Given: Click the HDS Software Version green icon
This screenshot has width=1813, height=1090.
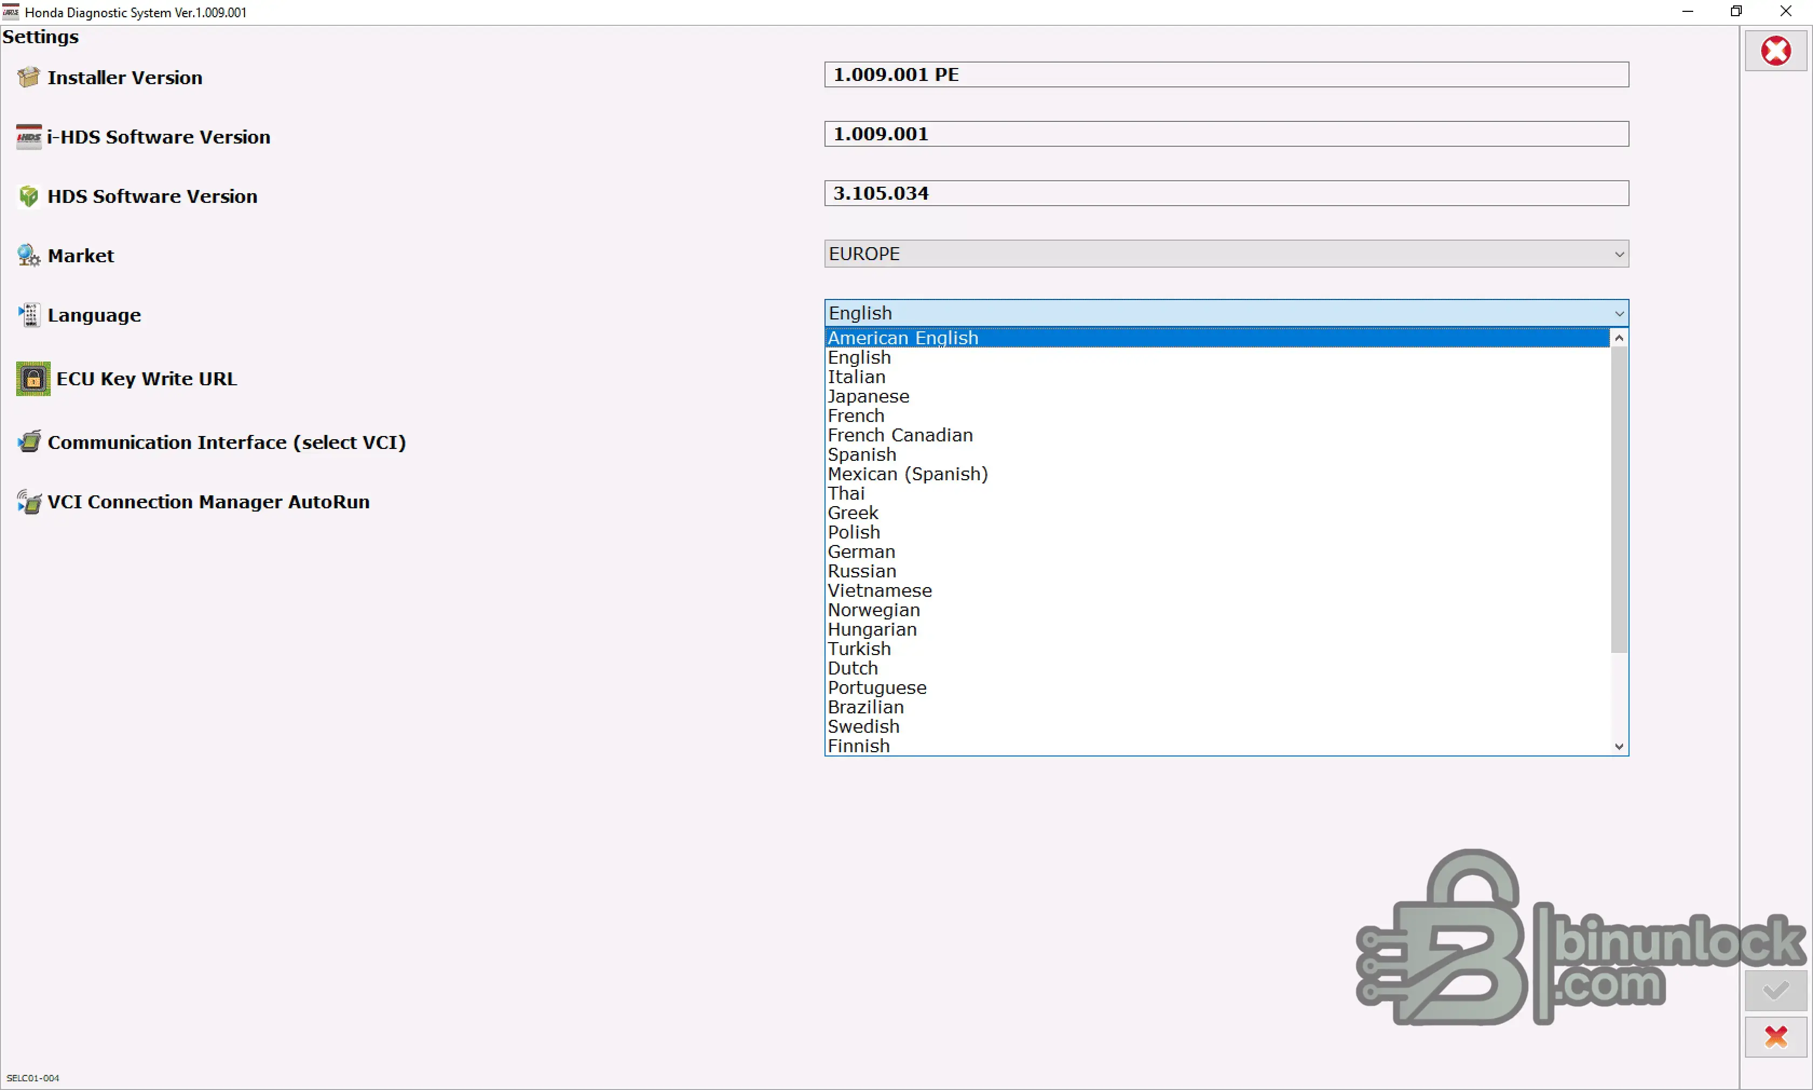Looking at the screenshot, I should click(x=29, y=196).
